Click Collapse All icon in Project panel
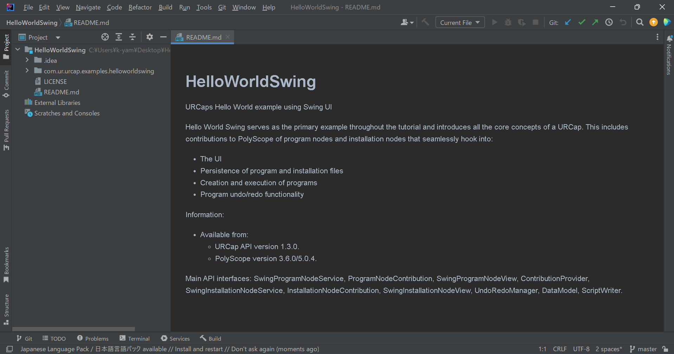 (x=132, y=37)
